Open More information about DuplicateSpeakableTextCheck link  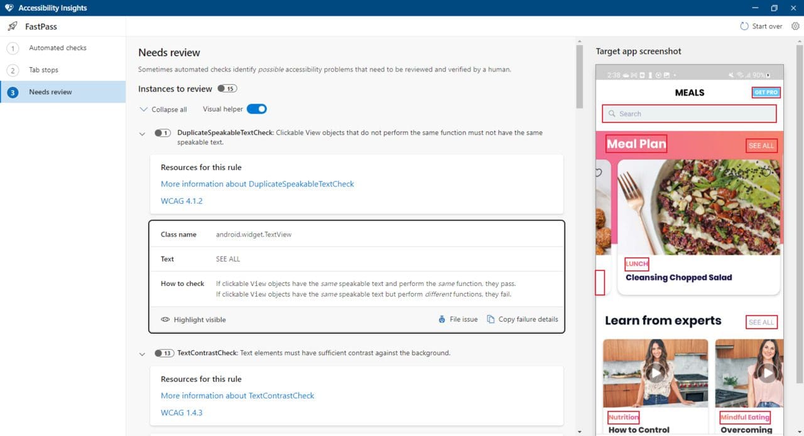(257, 184)
